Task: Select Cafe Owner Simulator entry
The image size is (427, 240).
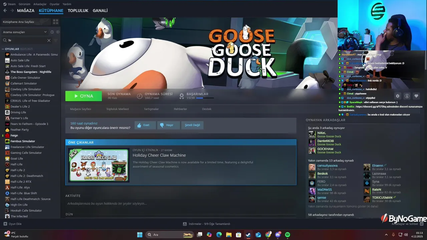Action: tap(25, 78)
